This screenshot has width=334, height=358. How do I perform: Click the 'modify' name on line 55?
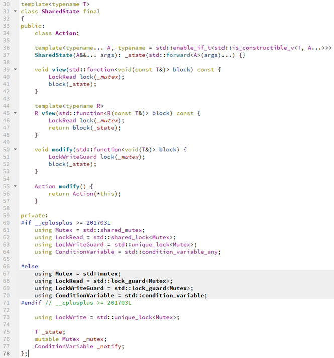69,187
